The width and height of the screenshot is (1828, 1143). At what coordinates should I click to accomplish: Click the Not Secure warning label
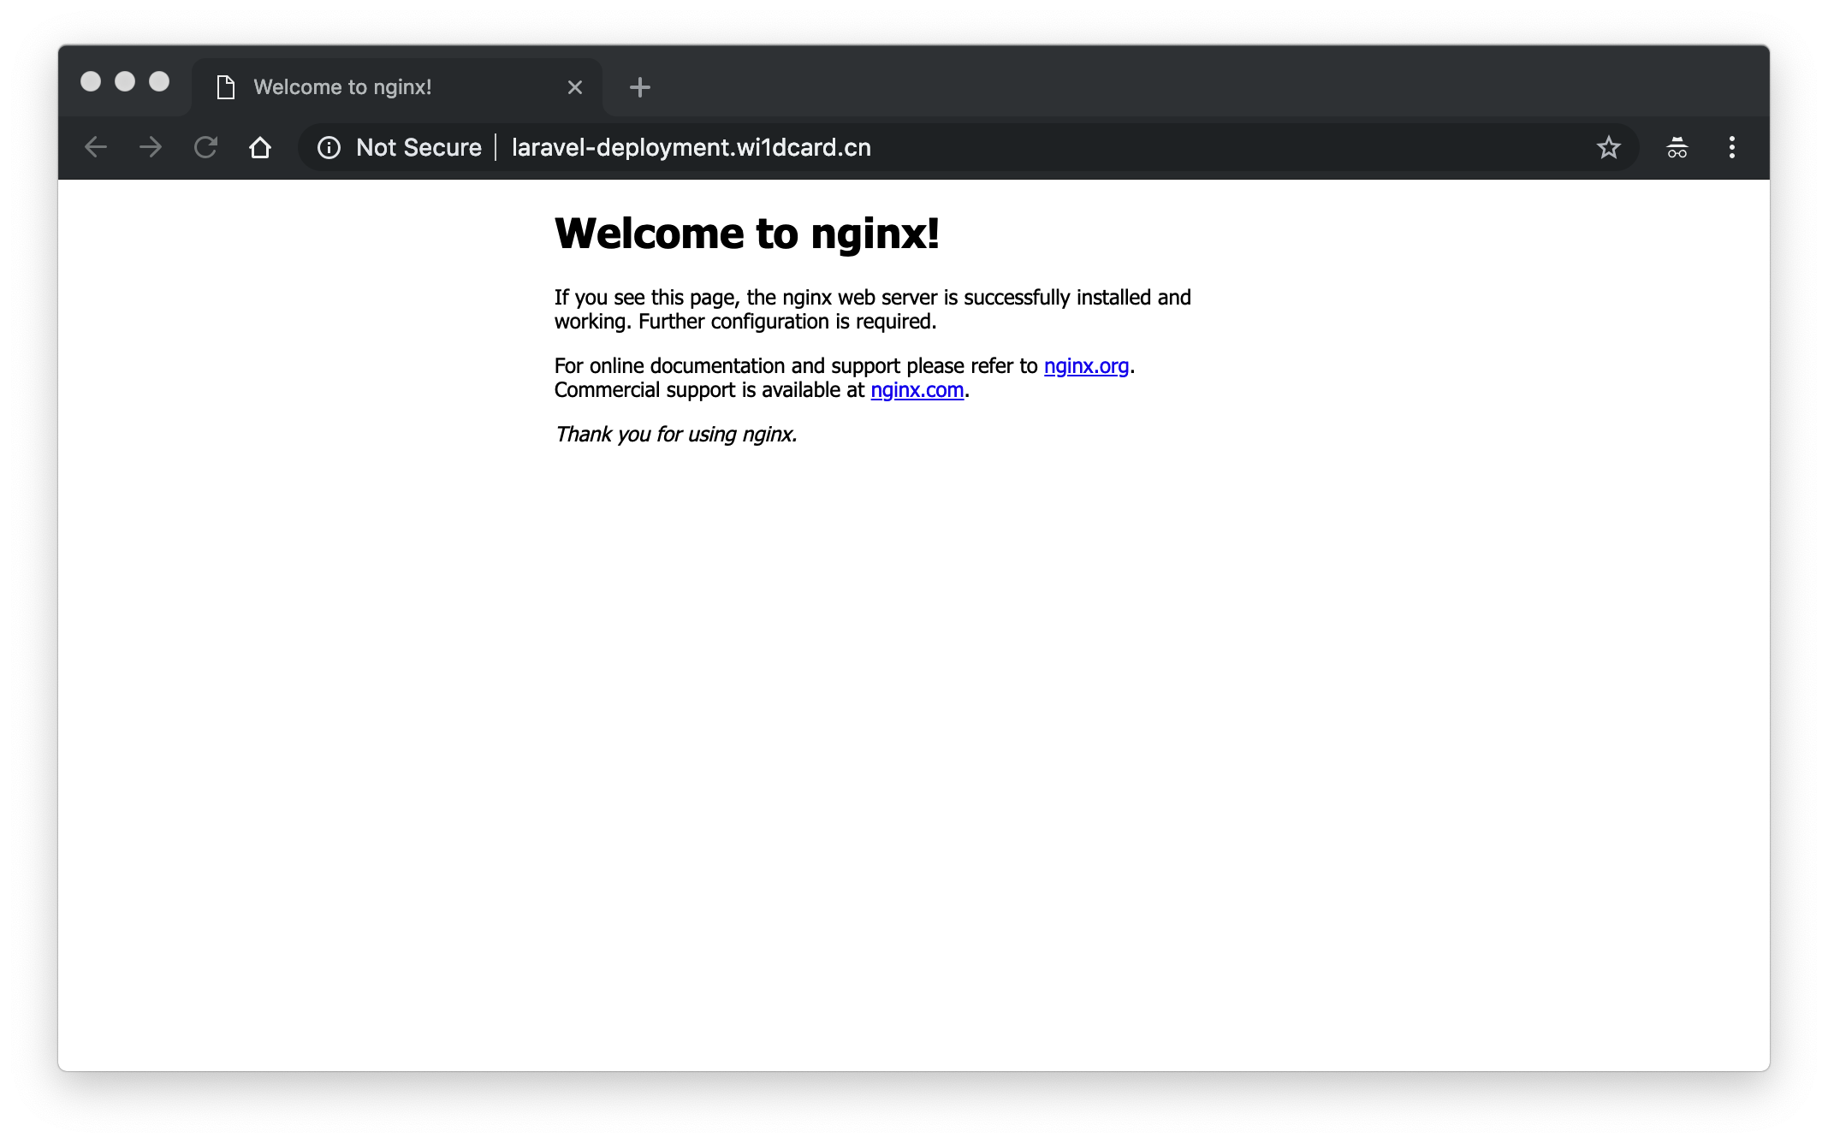(418, 147)
